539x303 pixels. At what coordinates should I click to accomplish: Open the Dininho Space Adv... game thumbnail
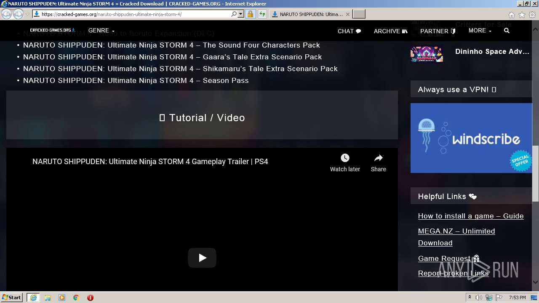pyautogui.click(x=427, y=54)
